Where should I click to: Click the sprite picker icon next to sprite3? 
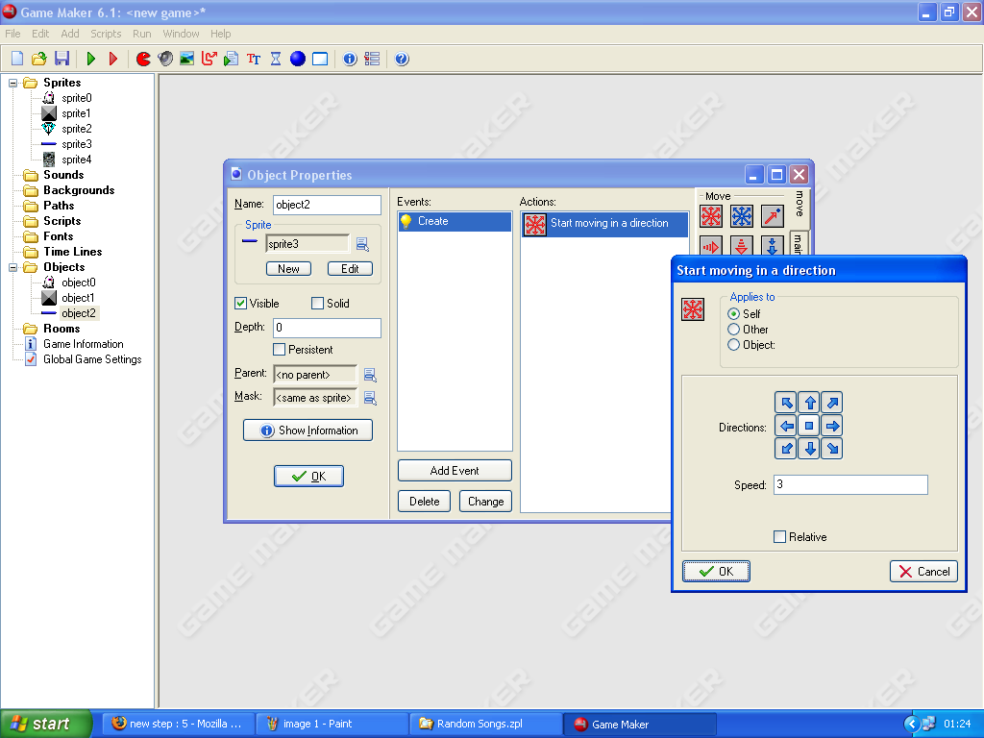362,244
